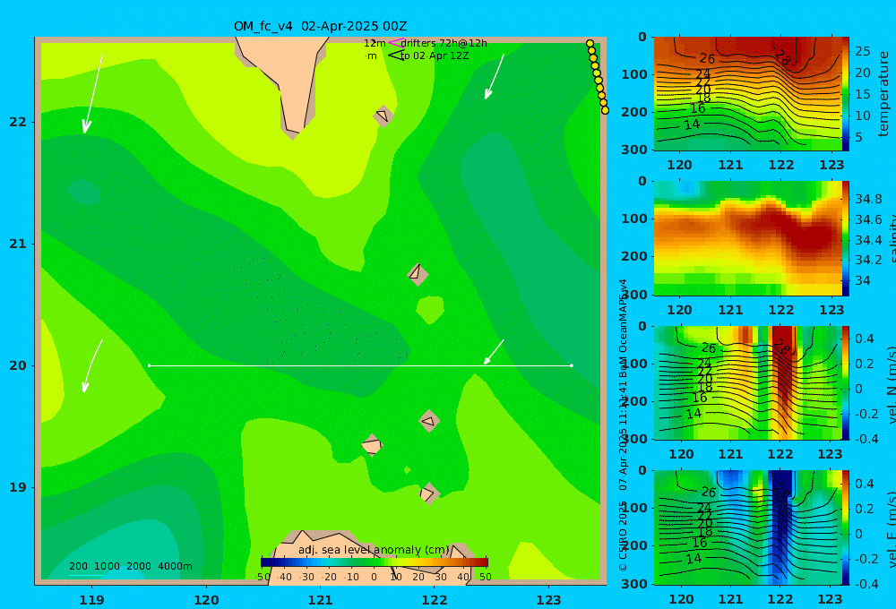Click the sea level anomaly colorbar
This screenshot has width=896, height=609.
tap(375, 562)
